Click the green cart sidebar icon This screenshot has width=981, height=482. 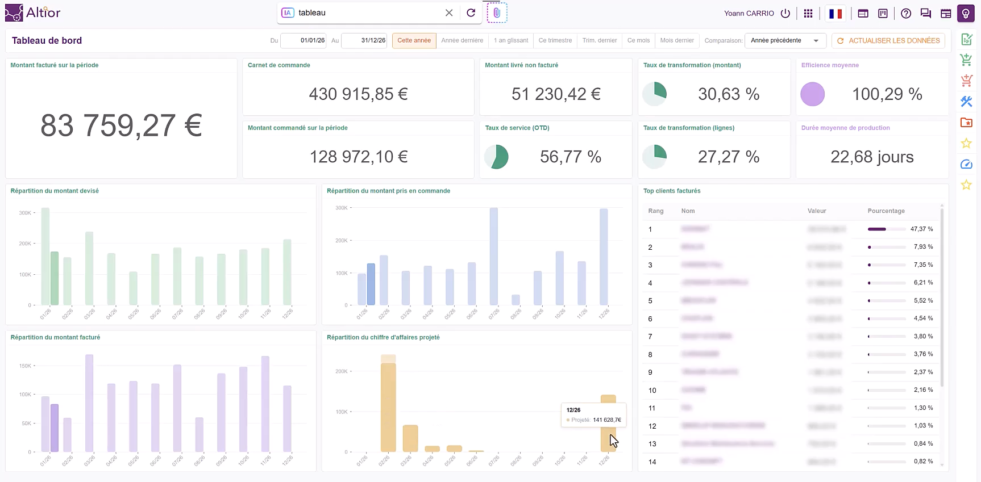point(966,60)
